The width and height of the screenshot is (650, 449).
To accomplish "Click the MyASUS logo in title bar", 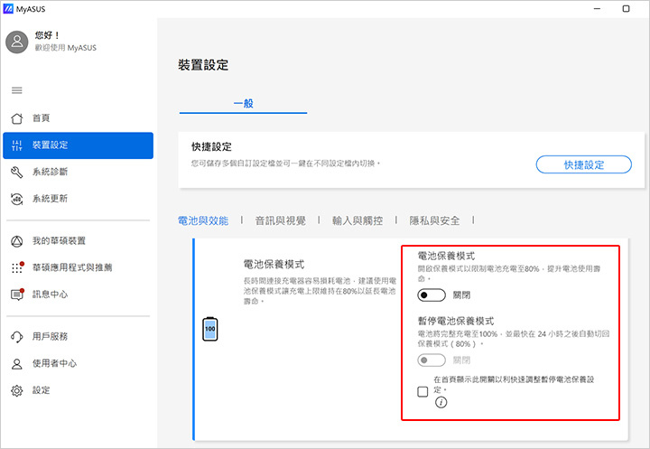I will [x=8, y=9].
